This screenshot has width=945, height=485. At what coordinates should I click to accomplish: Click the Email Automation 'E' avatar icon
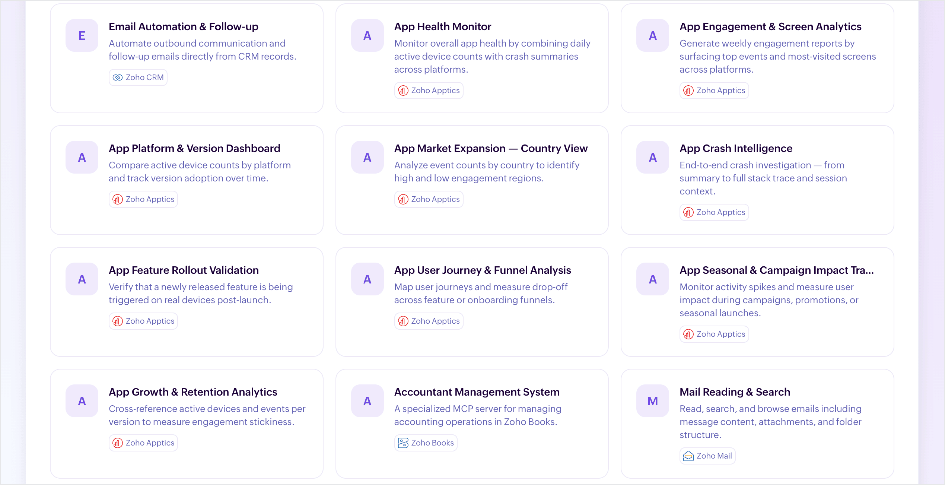coord(82,35)
